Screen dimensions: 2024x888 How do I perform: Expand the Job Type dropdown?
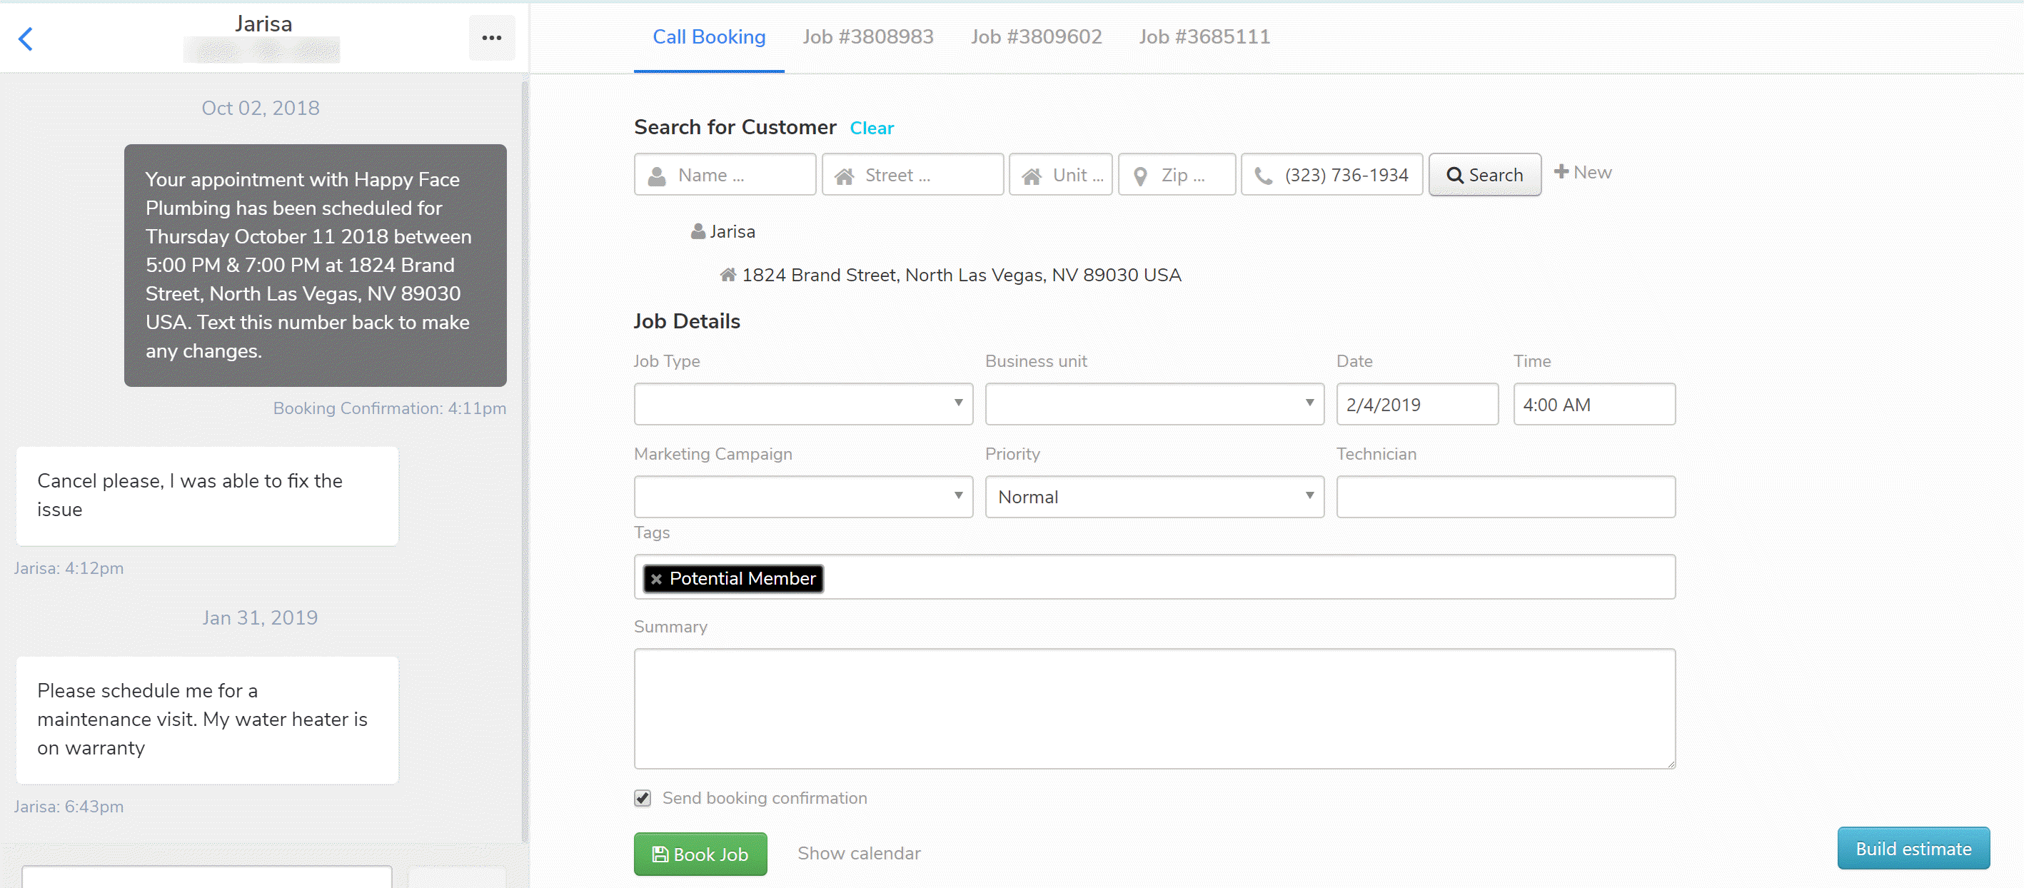pyautogui.click(x=803, y=404)
